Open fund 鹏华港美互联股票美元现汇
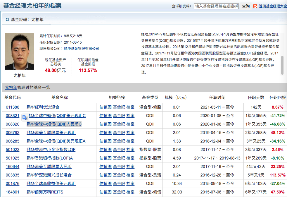Image resolution: width=287 pixels, height=197 pixels. 51,133
